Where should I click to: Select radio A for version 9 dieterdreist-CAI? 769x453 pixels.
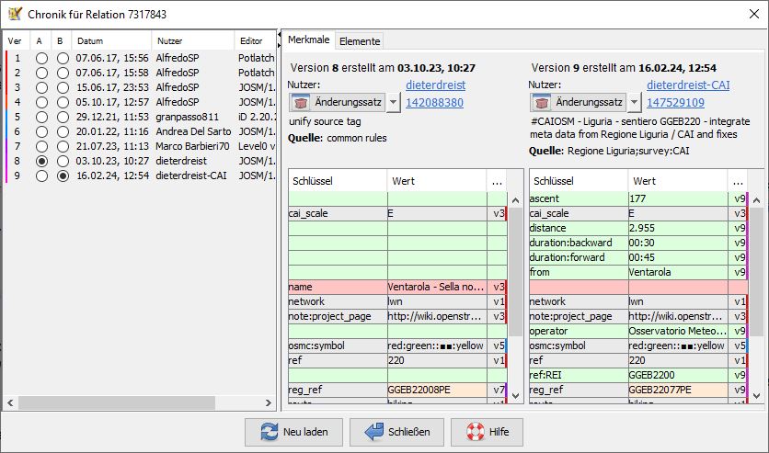coord(41,176)
